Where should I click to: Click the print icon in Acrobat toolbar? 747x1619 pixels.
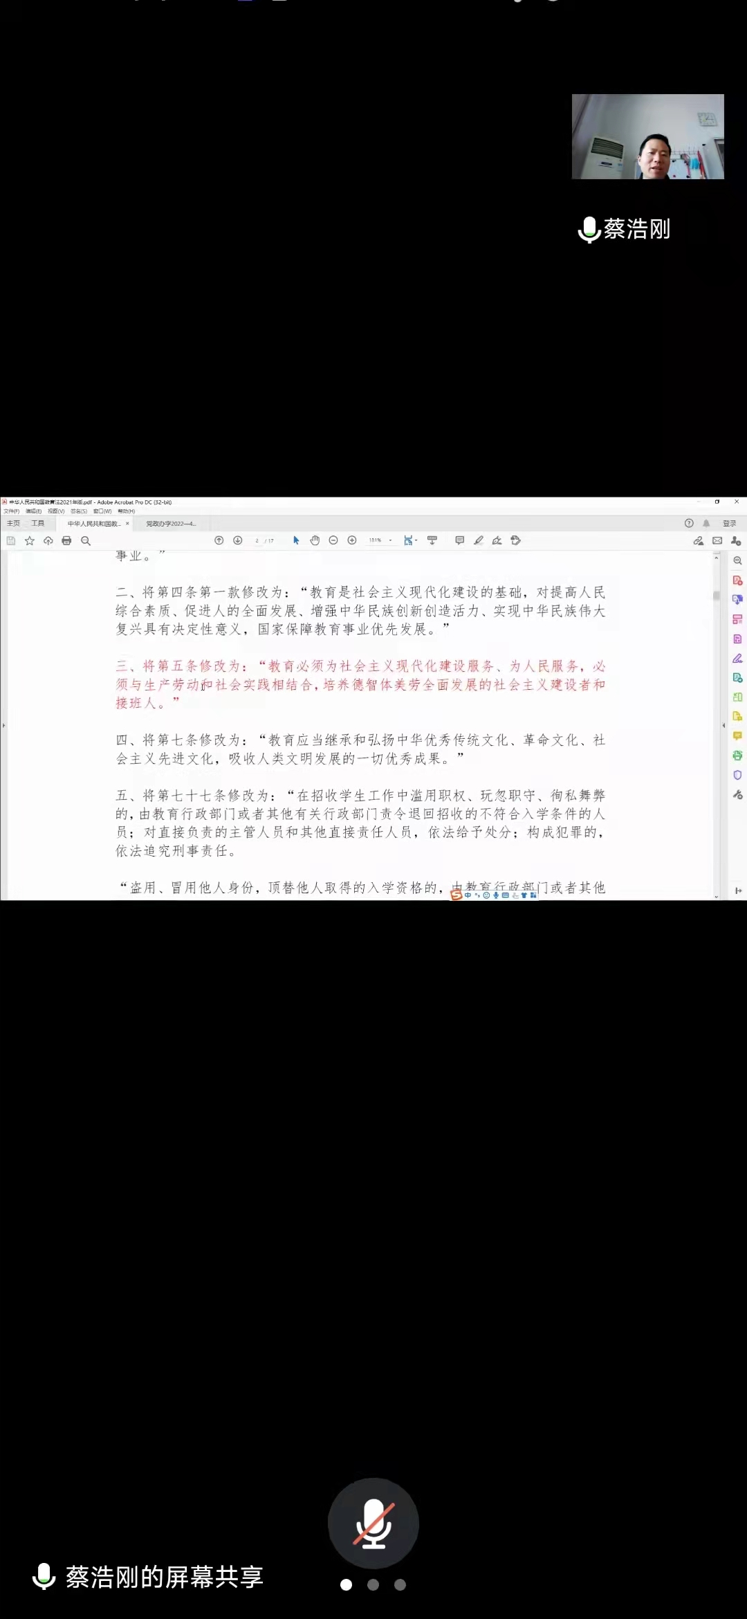click(66, 541)
